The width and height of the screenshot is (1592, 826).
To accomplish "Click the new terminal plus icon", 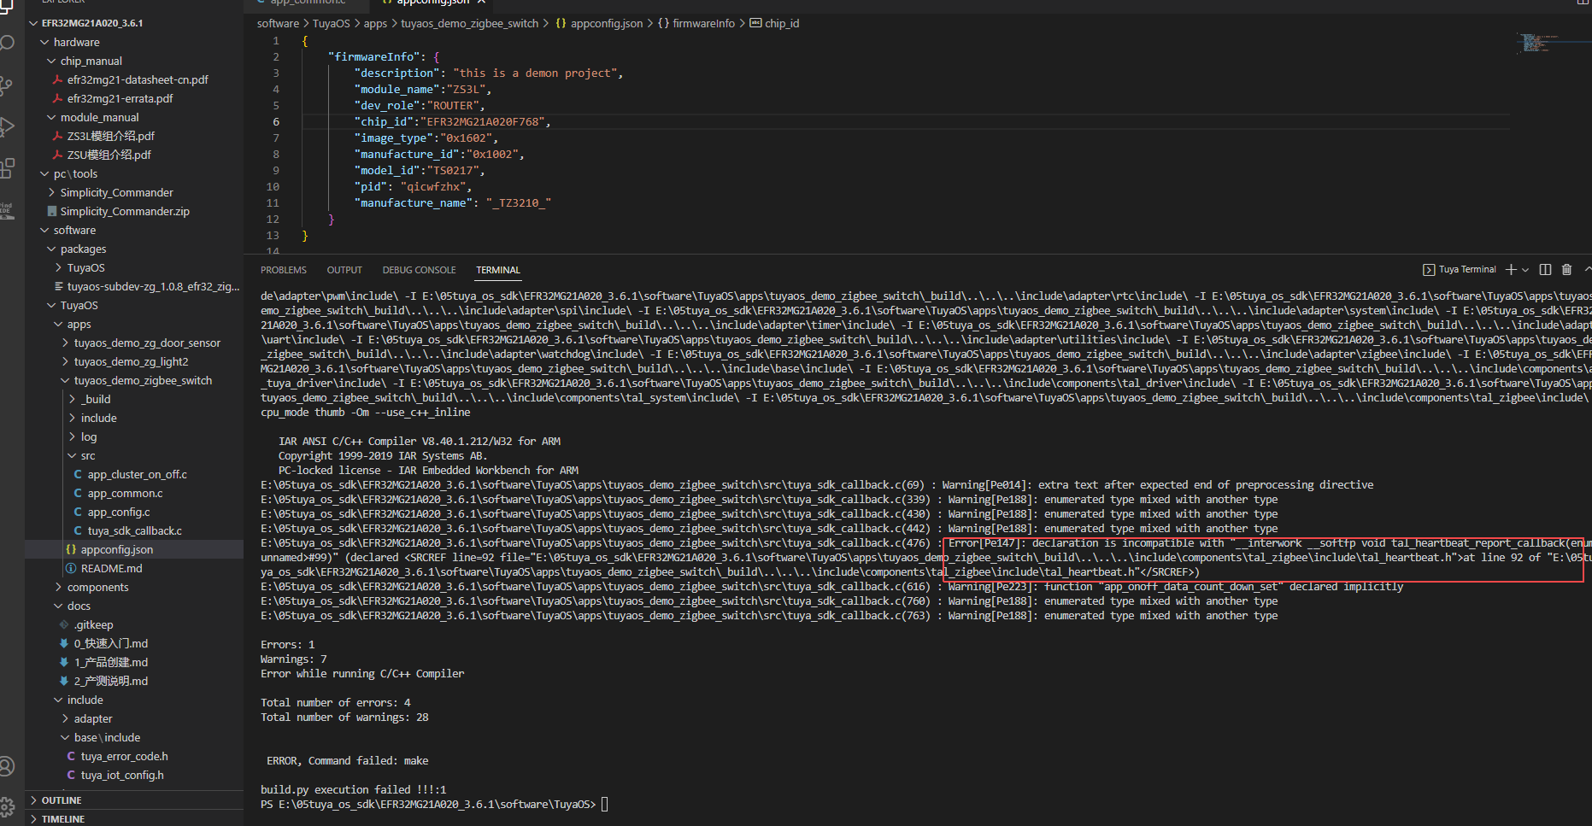I will (1511, 269).
